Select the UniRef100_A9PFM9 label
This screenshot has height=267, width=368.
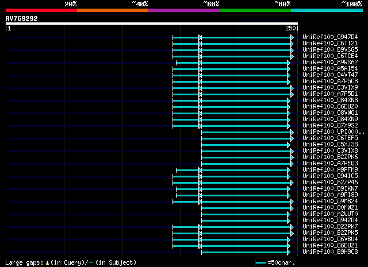point(330,170)
